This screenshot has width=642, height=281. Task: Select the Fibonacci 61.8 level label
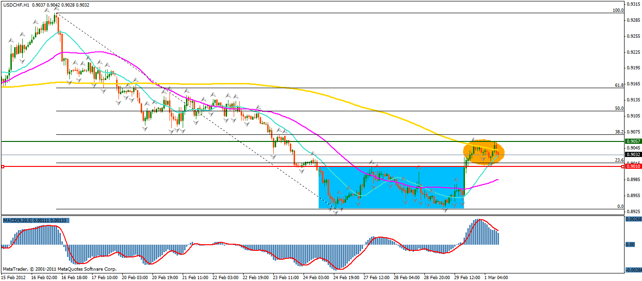pyautogui.click(x=619, y=85)
